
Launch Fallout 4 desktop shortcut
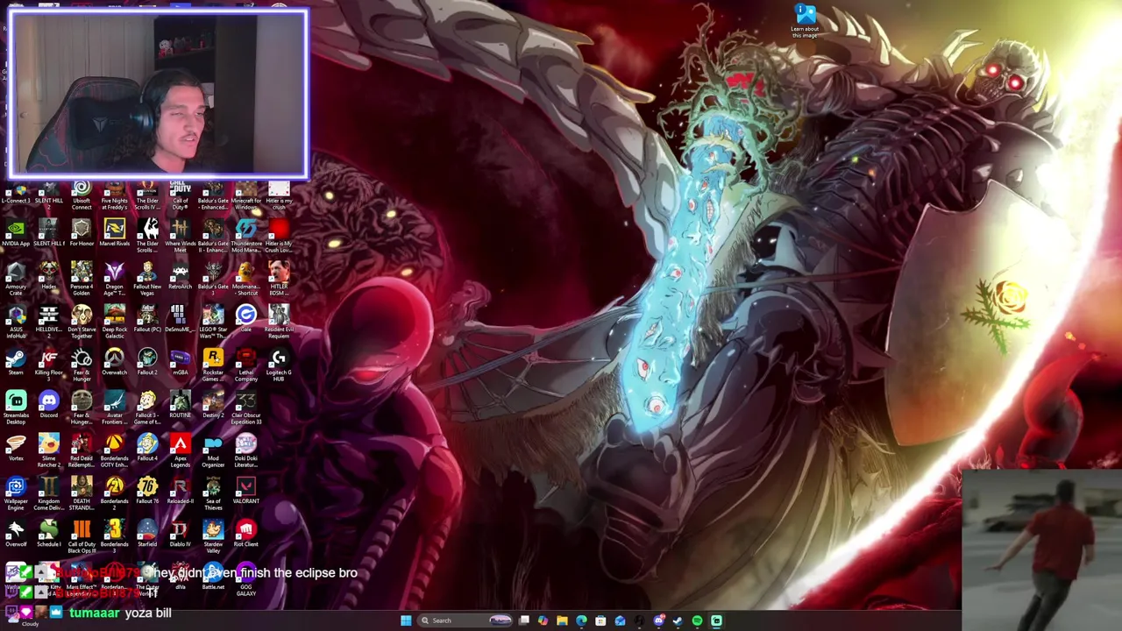click(147, 448)
